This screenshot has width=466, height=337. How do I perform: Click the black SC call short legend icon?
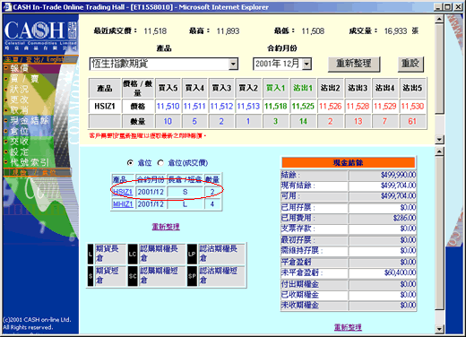(133, 276)
